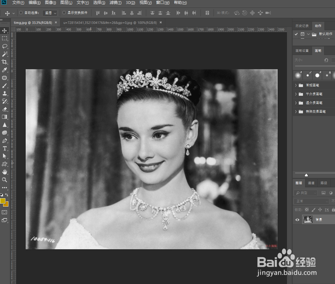Change the screen mode
Screen dimensions: 335x284
(x=4, y=220)
